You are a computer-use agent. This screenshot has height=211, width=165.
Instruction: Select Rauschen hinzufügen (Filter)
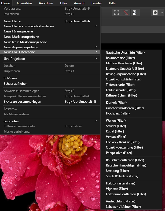click(131, 165)
